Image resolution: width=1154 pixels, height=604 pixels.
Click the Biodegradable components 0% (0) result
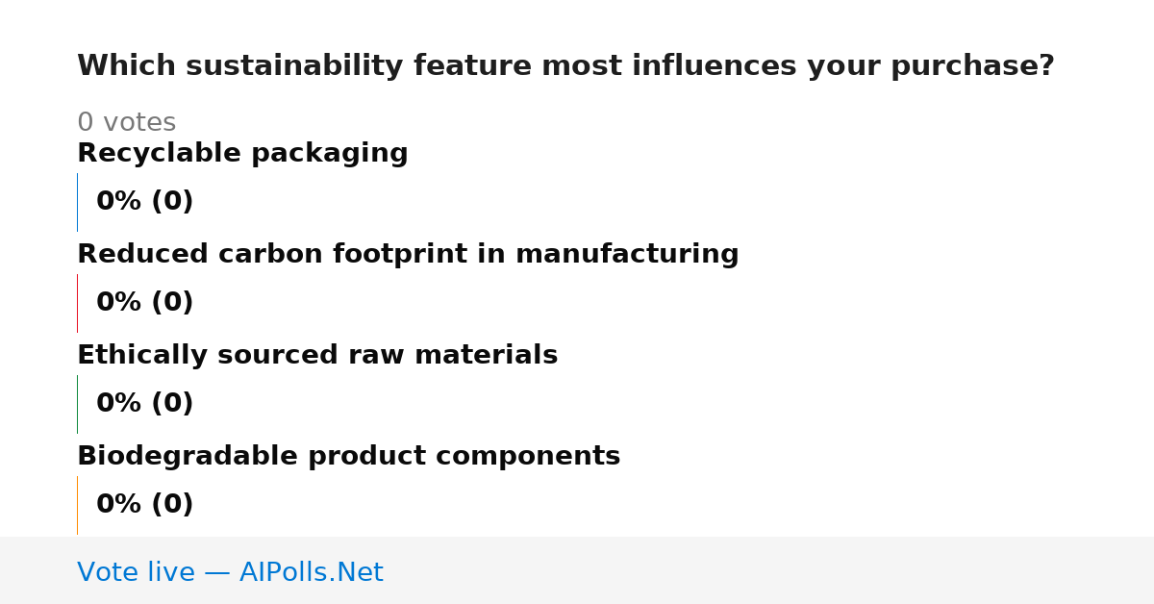144,505
